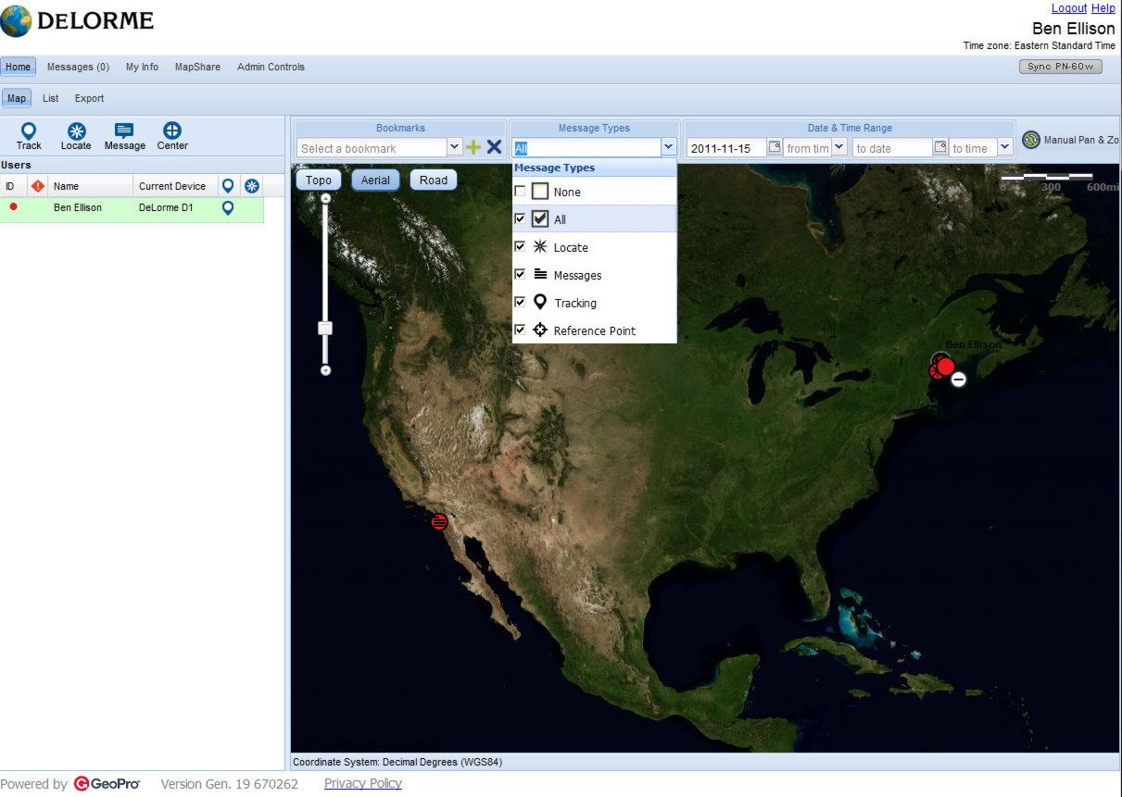Click the start date field 2011-11-15
Screen dimensions: 1122x797
click(x=727, y=148)
